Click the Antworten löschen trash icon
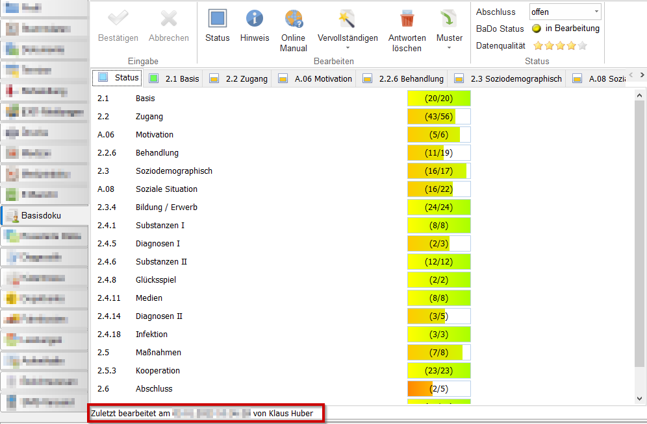Viewport: 647px width, 424px height. 407,19
